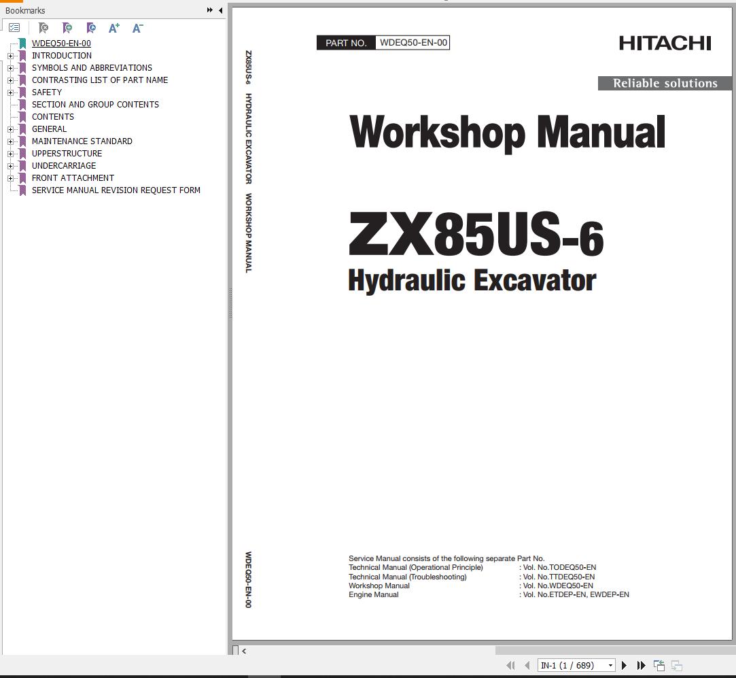Click the bookmark icon beside SAFETY
This screenshot has width=736, height=678.
pos(22,92)
